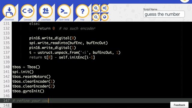Click the 'else:' line 131
The width and height of the screenshot is (192, 108).
tap(34, 24)
